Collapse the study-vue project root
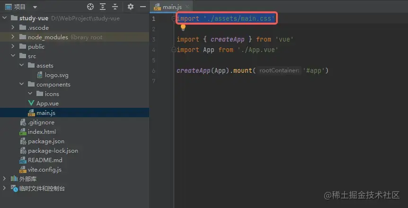The height and width of the screenshot is (208, 408). click(4, 18)
